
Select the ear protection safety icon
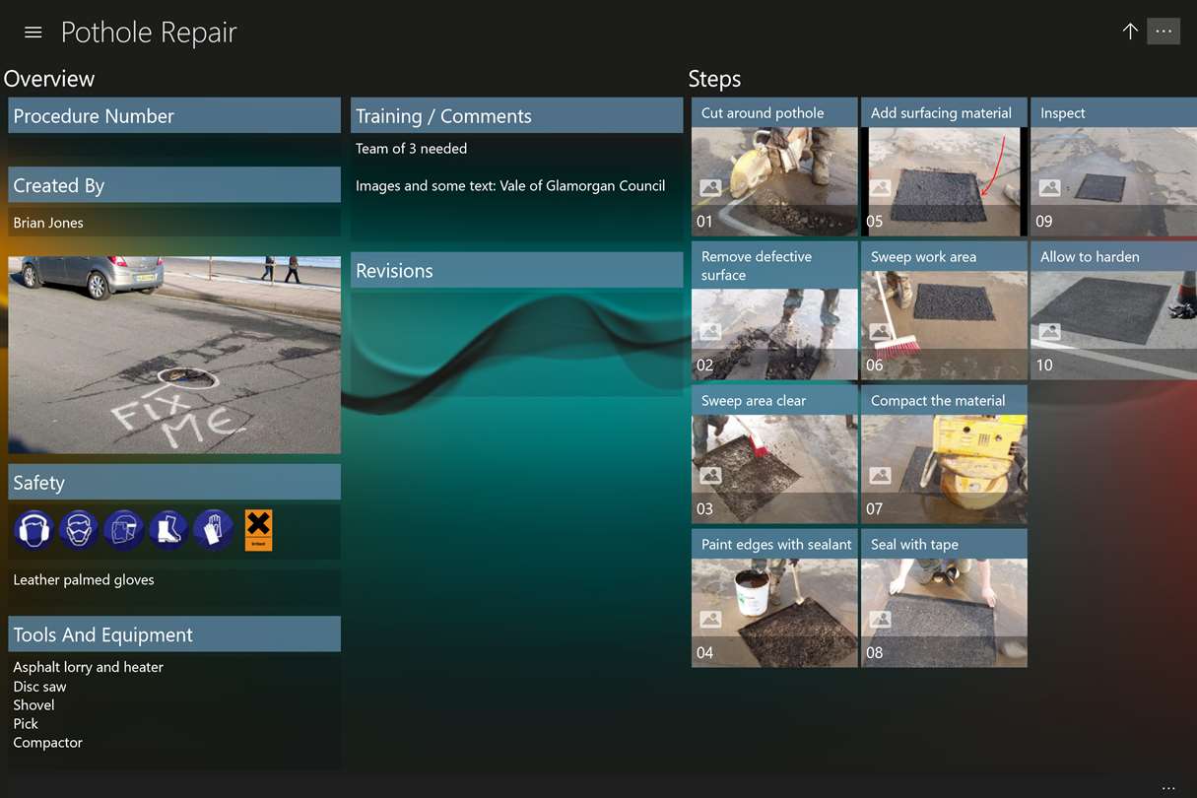(x=33, y=530)
